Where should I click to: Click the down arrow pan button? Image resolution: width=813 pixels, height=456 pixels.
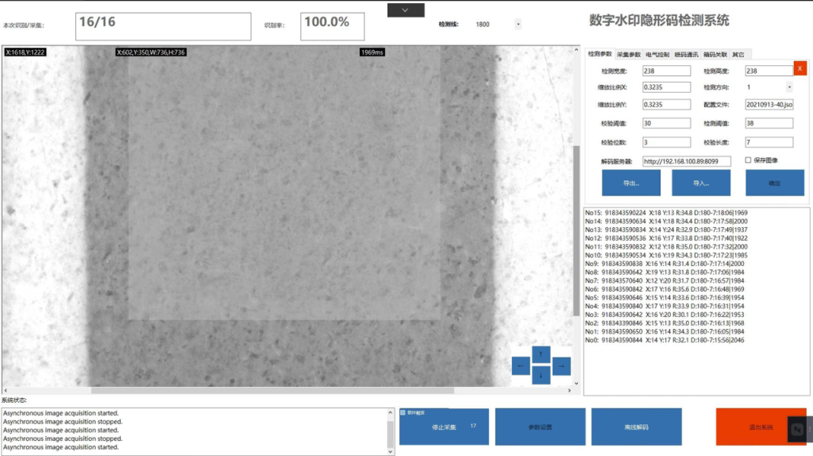tap(541, 375)
